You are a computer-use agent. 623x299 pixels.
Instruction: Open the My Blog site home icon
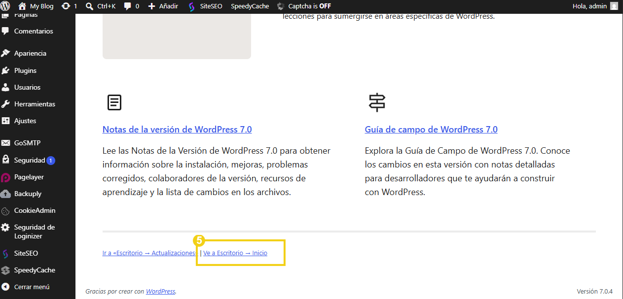(22, 6)
